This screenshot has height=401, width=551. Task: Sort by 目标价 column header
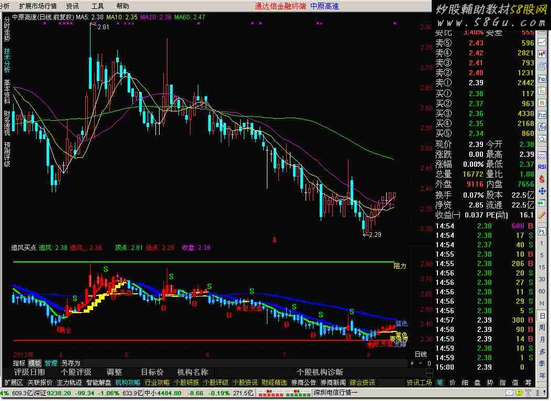[152, 372]
